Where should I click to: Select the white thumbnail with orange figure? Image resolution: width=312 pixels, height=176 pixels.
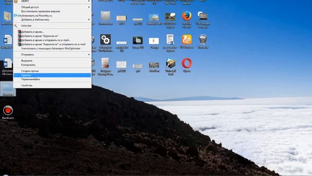coord(154,41)
